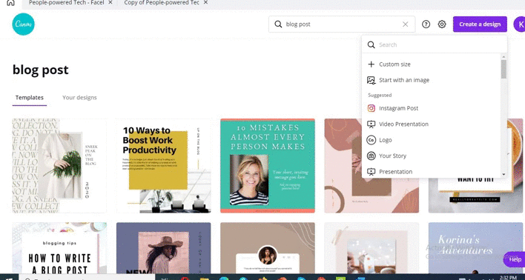
Task: Choose Video Presentation from suggested list
Action: pos(403,124)
